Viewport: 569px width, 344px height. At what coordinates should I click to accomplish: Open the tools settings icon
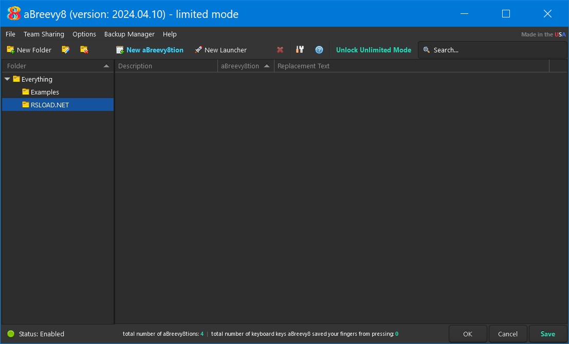300,50
